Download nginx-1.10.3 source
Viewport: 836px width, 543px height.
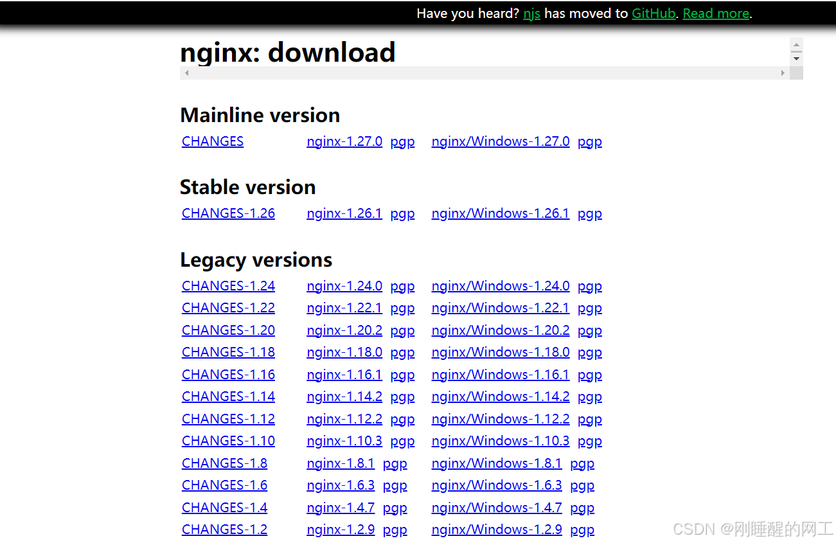click(344, 441)
